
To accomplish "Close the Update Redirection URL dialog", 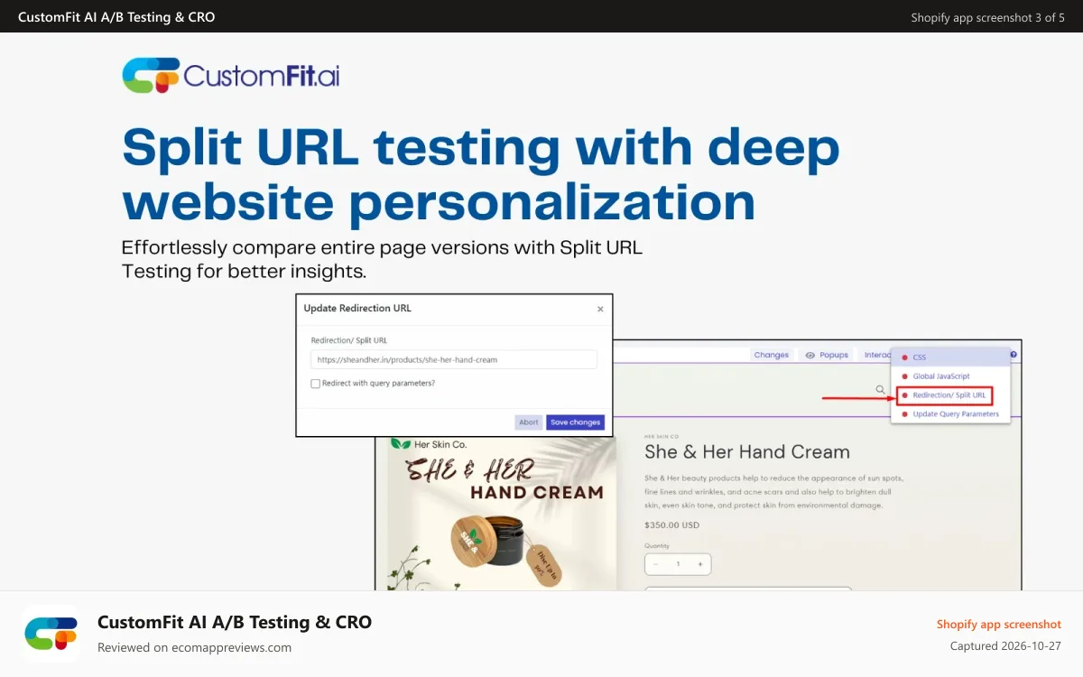I will coord(600,309).
